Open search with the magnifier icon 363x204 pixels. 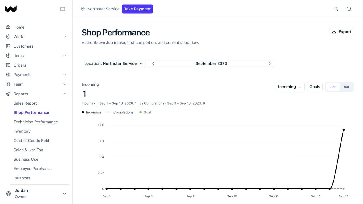tap(336, 9)
